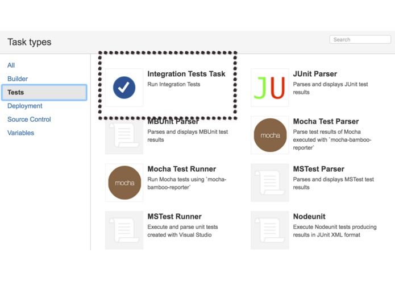
Task: Show the Variables category
Action: (20, 133)
